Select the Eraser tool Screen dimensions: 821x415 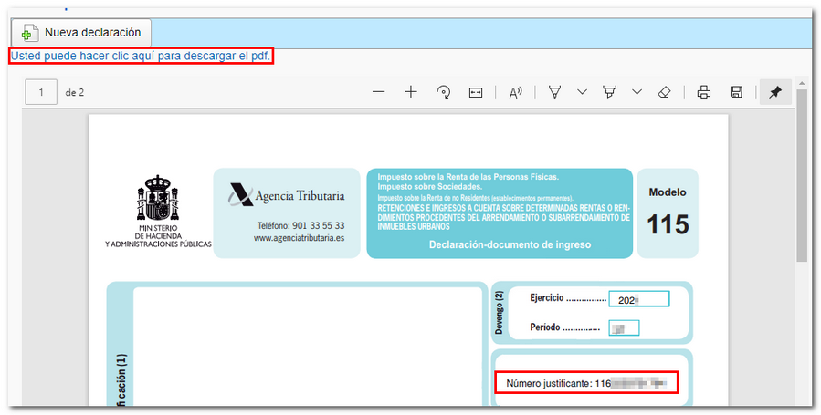click(665, 92)
